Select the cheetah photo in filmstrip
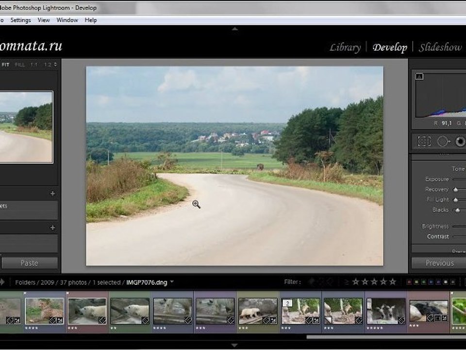Image resolution: width=466 pixels, height=350 pixels. 44,311
